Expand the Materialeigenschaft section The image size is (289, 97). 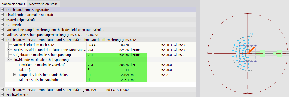point(2,19)
